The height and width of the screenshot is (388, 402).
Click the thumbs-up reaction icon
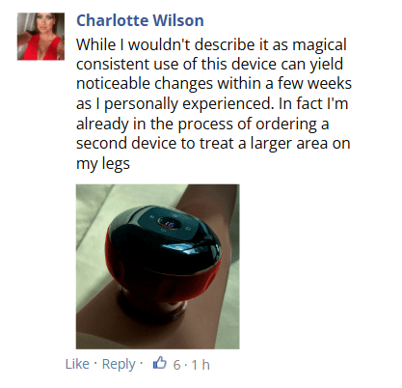tap(160, 363)
